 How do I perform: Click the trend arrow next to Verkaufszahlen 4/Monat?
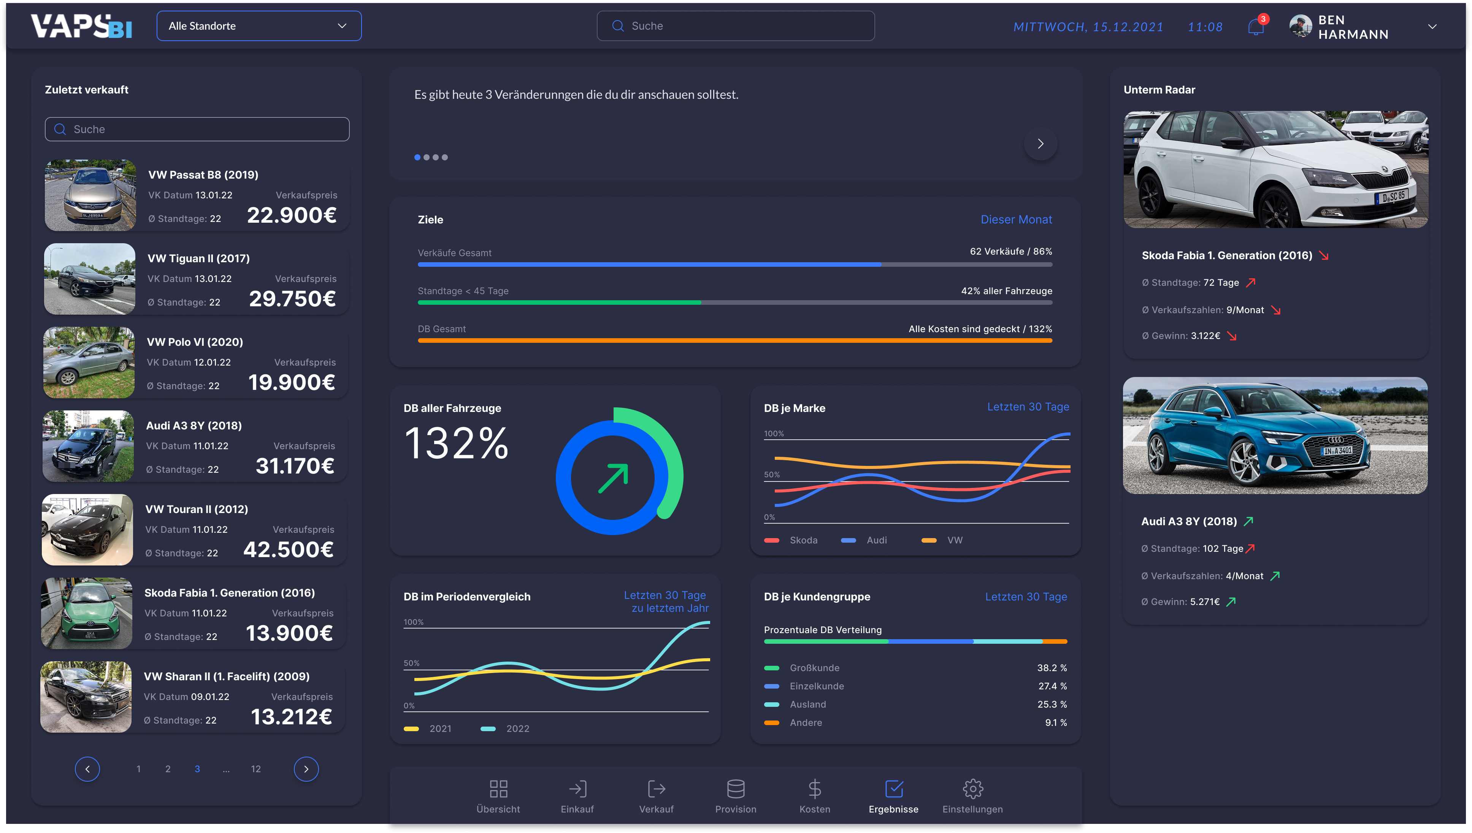pyautogui.click(x=1275, y=576)
